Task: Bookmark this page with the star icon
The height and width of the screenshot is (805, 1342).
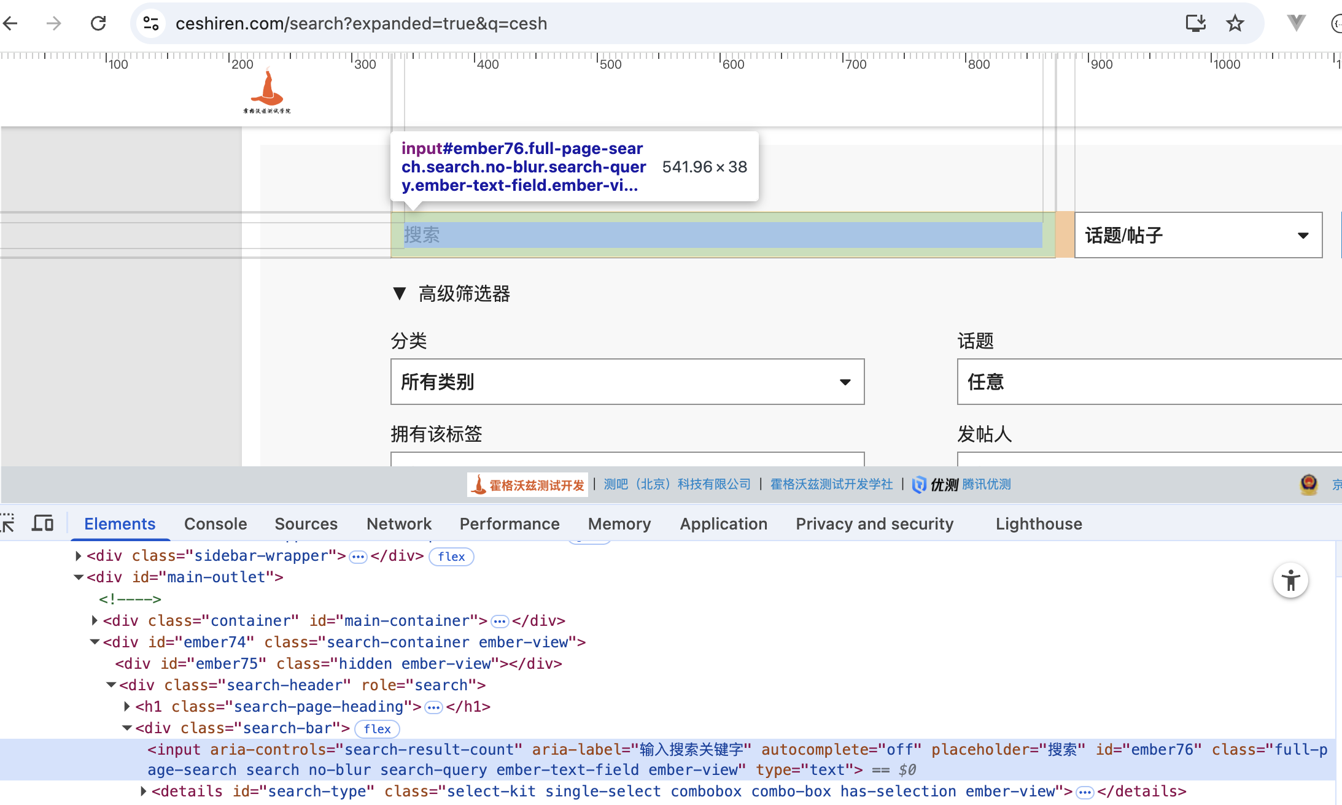Action: 1235,23
